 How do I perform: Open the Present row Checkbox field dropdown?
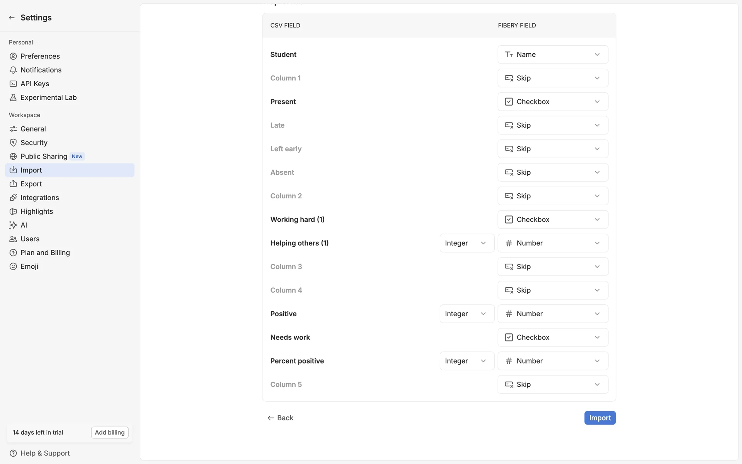[553, 102]
